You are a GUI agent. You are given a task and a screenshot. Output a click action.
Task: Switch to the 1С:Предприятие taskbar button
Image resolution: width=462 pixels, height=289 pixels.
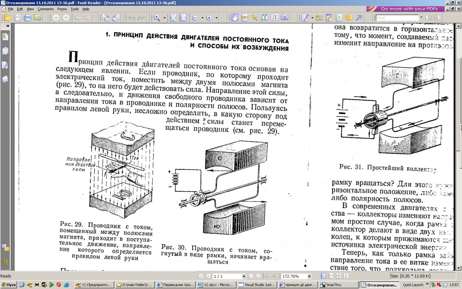(94, 285)
